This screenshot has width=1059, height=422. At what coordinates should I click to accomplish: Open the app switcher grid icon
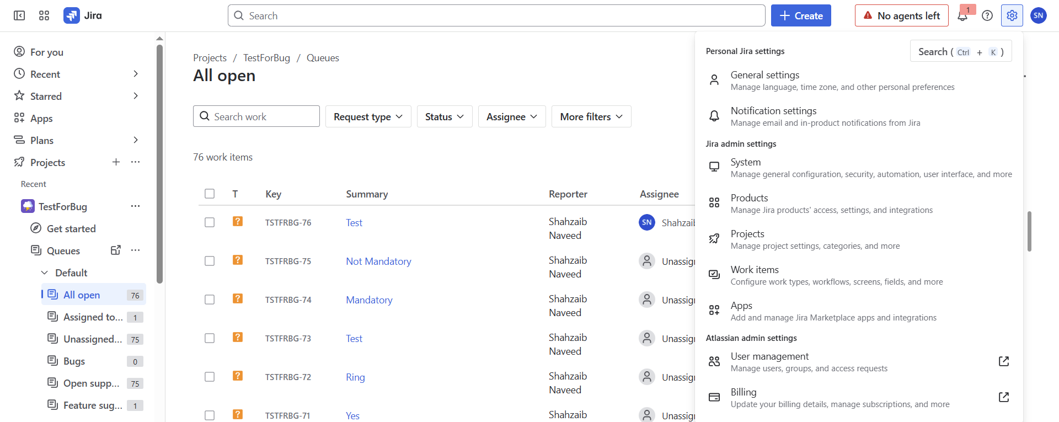click(x=44, y=15)
